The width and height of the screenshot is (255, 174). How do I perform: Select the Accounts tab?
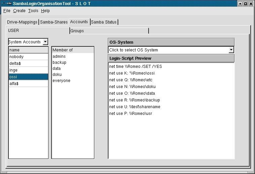[x=79, y=22]
